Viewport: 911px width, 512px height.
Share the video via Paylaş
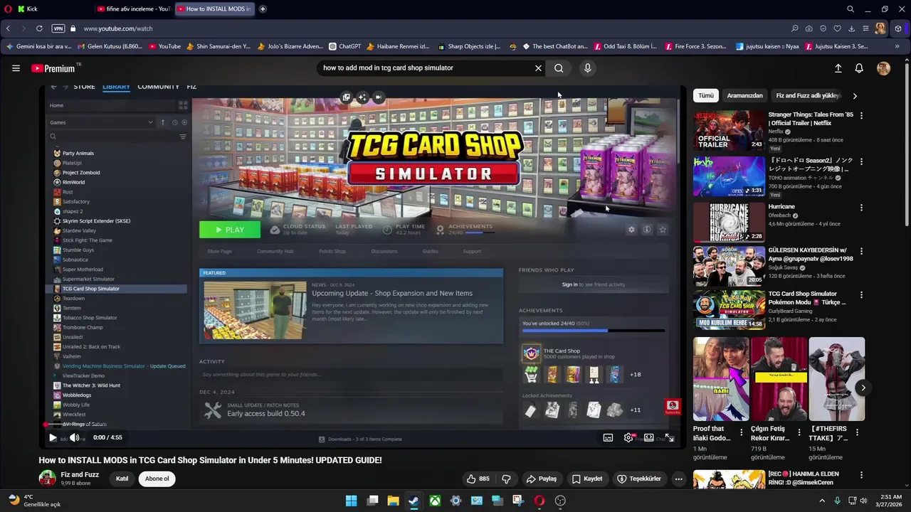pyautogui.click(x=541, y=479)
